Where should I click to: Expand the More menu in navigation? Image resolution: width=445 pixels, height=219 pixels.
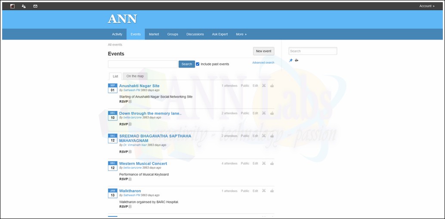pyautogui.click(x=241, y=34)
